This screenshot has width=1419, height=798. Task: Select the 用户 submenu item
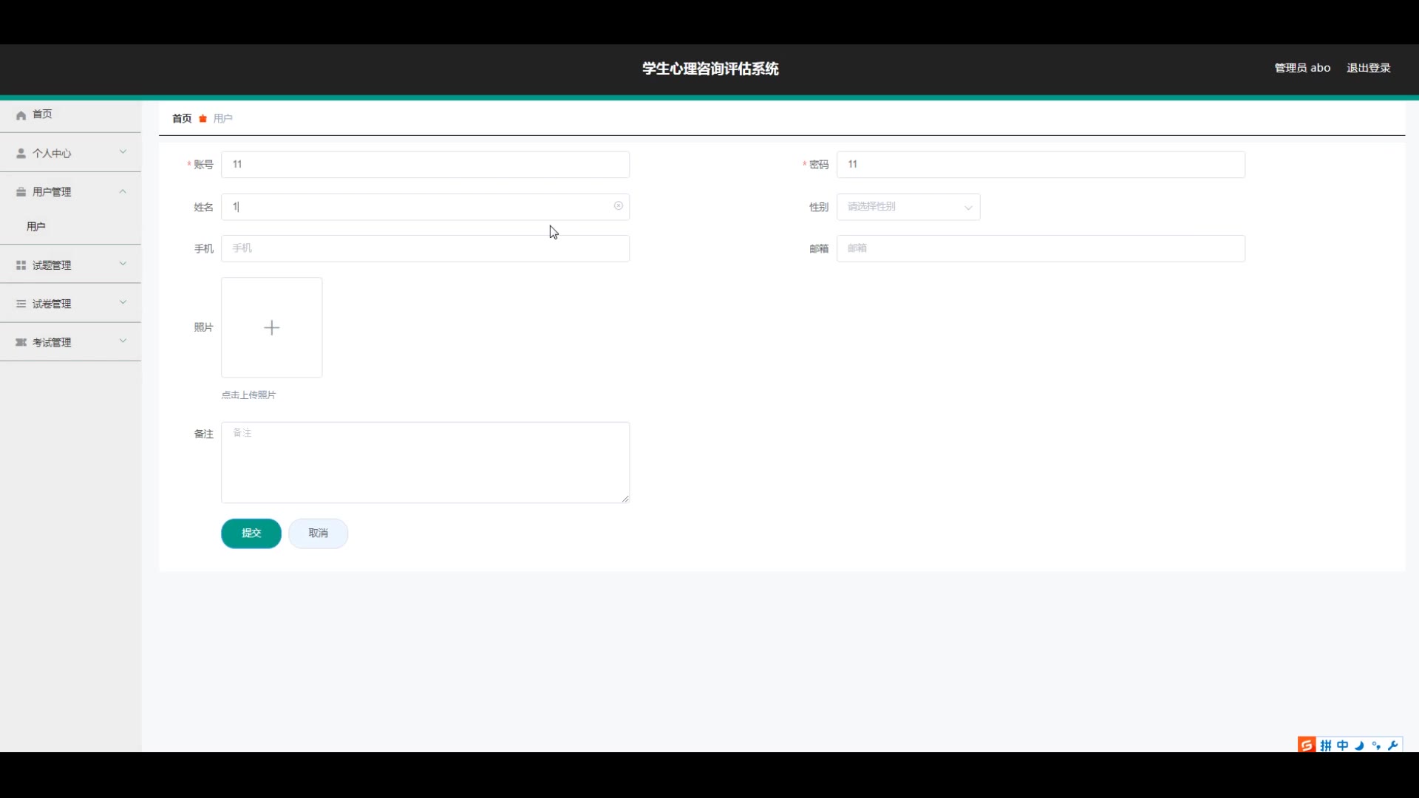click(36, 227)
